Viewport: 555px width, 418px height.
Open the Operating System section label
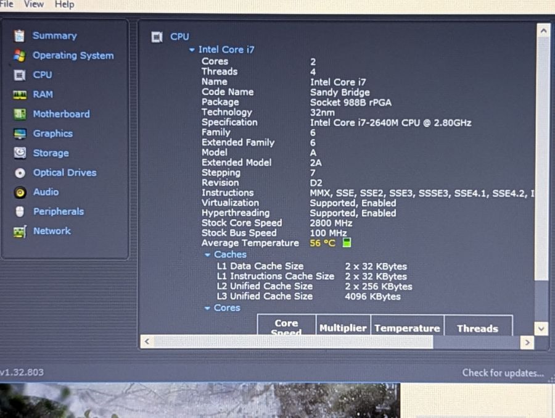[x=73, y=56]
